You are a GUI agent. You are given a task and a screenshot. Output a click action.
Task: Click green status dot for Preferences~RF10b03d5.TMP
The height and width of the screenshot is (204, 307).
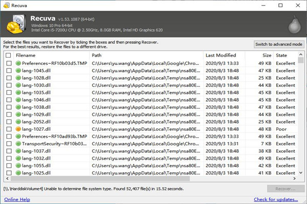18,63
